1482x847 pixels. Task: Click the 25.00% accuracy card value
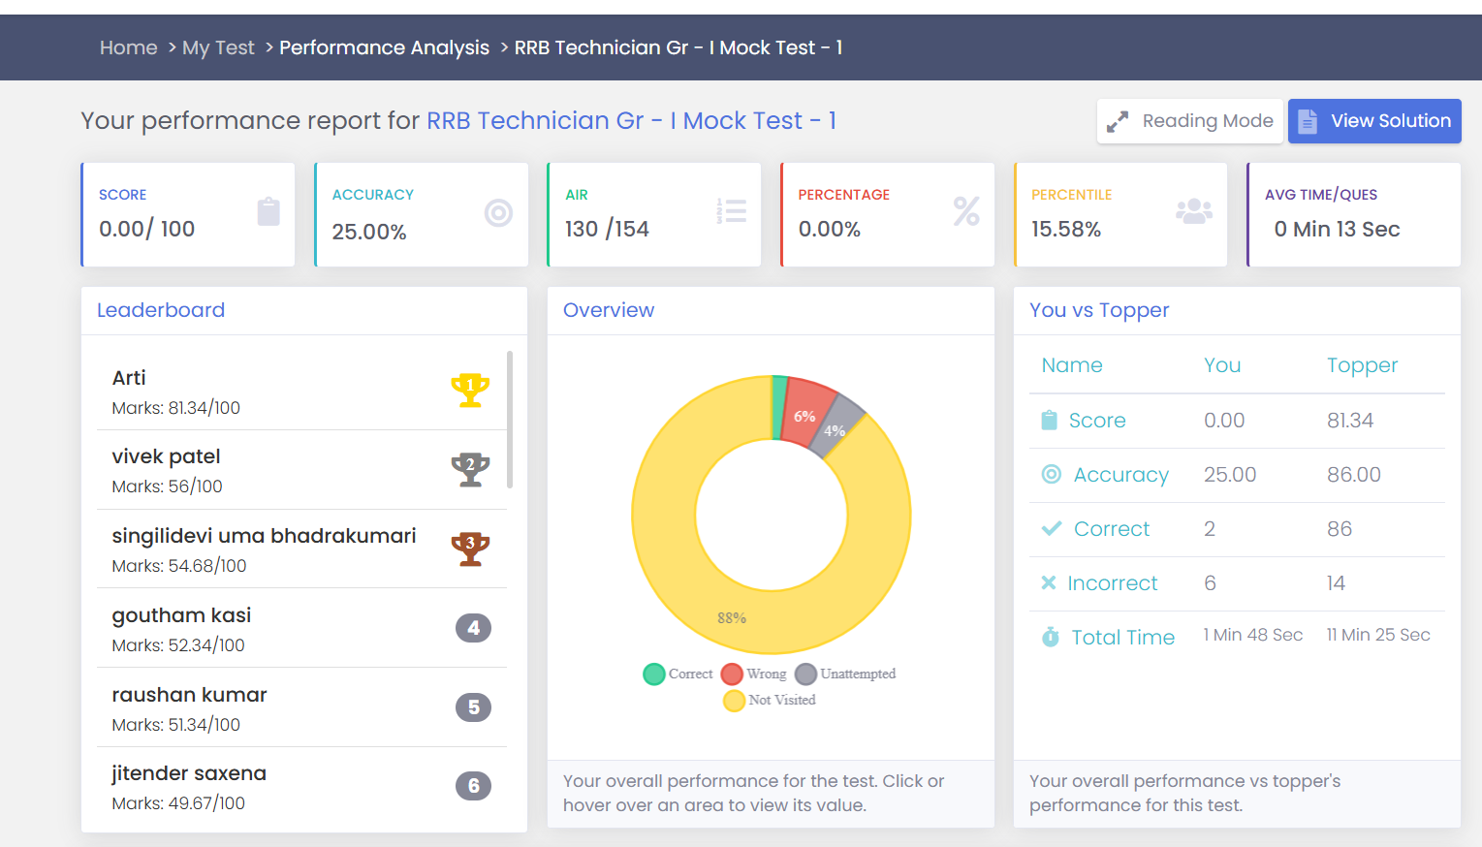point(369,233)
